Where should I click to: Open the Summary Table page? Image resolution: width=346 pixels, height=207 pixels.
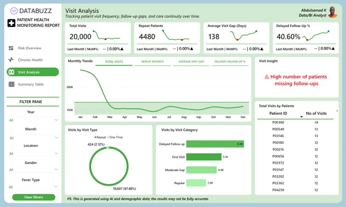31,84
